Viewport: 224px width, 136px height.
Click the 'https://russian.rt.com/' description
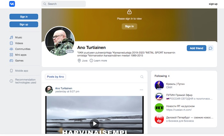[179, 110]
